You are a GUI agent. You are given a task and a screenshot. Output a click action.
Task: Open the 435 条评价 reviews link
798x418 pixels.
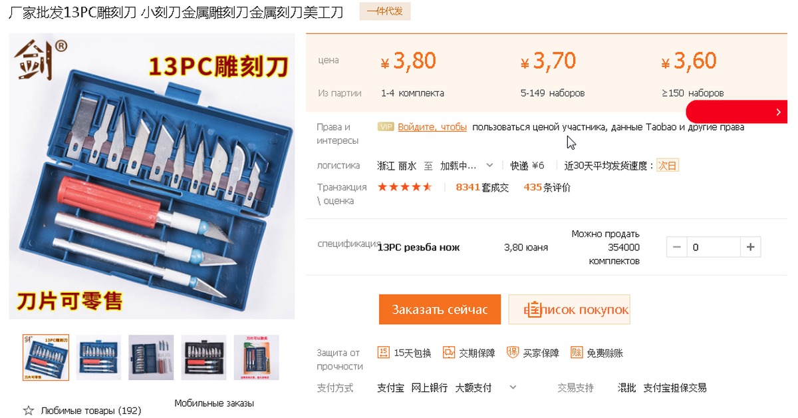pos(547,187)
